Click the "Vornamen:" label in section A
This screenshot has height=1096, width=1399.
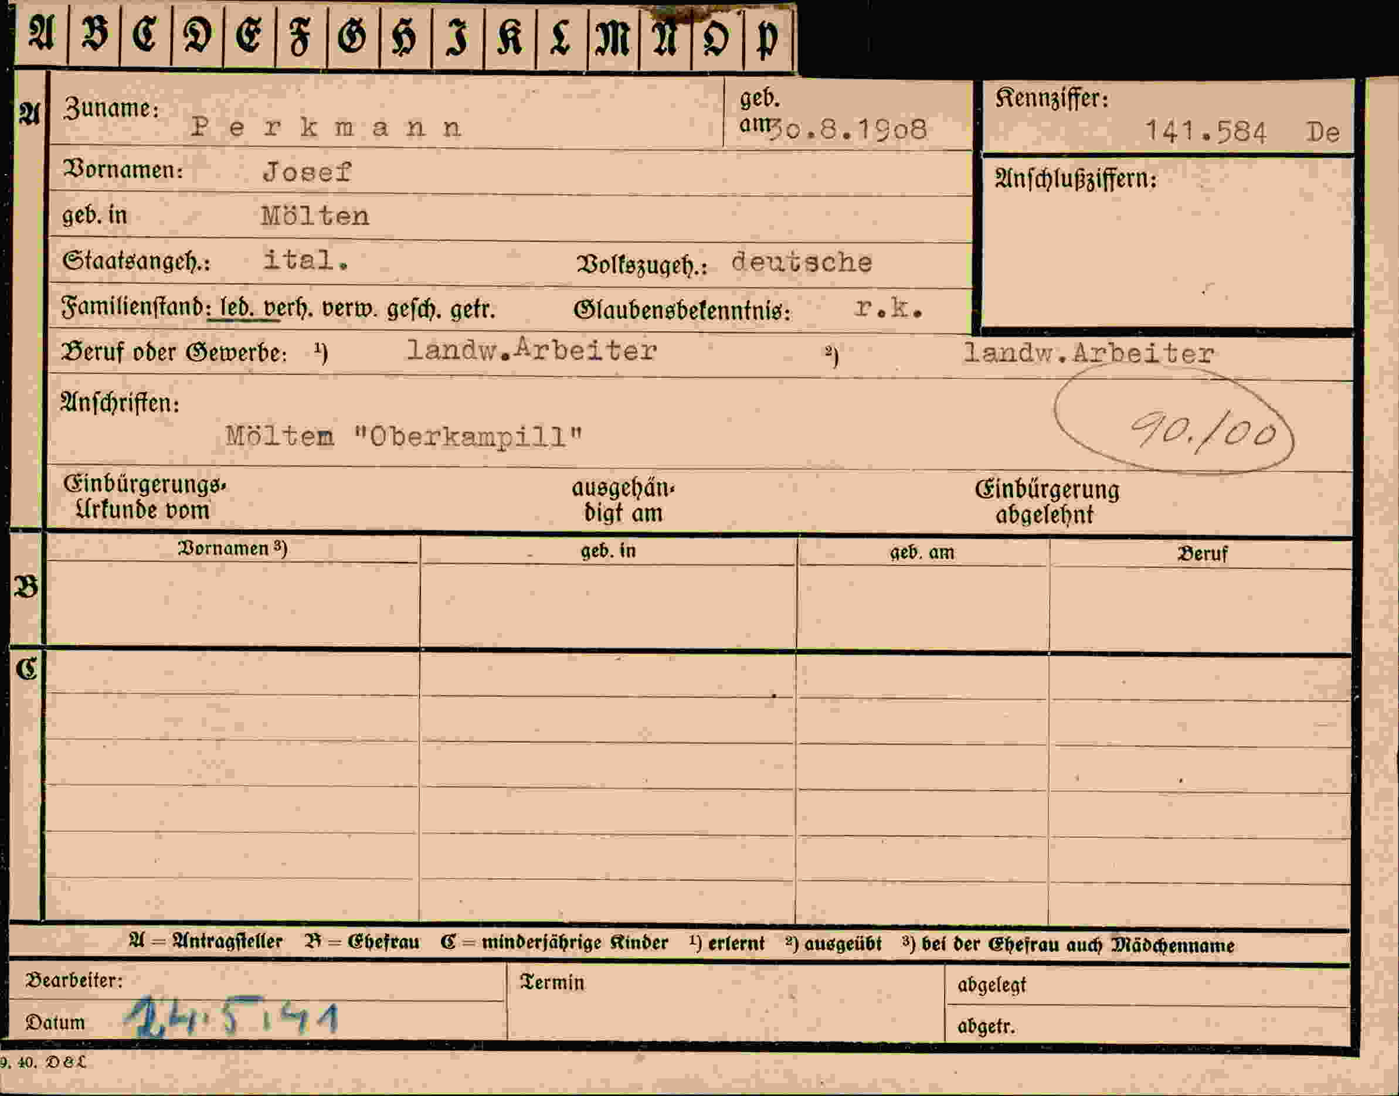123,169
